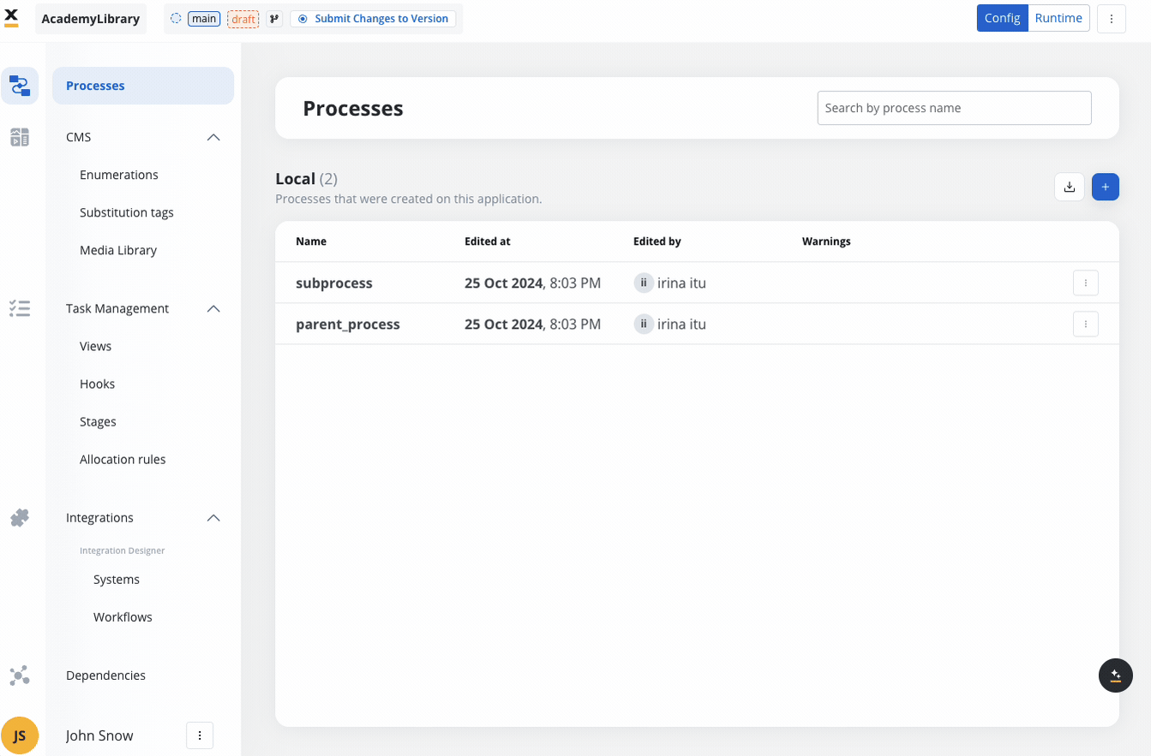Collapse the Task Management section chevron
The height and width of the screenshot is (756, 1151).
click(214, 308)
